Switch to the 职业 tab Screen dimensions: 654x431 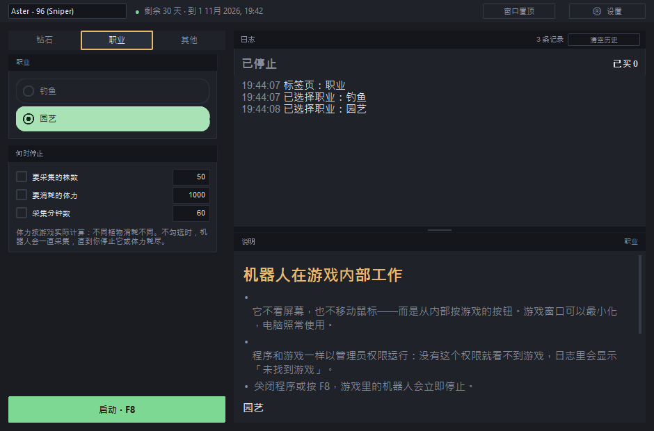tap(117, 40)
